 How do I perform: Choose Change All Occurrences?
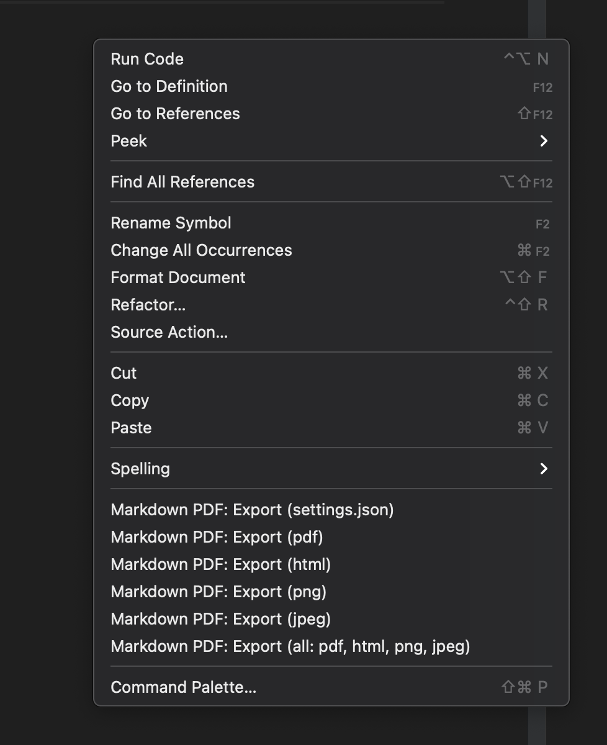(201, 250)
